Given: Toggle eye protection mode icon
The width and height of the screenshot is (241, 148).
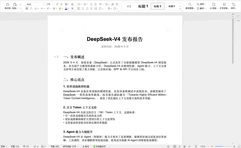Looking at the screenshot, I should click(168, 146).
